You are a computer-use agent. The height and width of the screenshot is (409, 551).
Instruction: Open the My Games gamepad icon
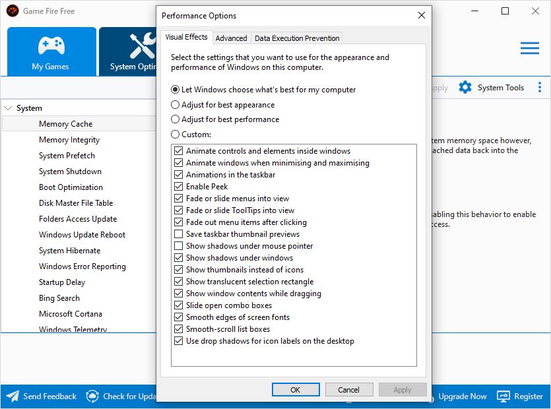tap(51, 46)
